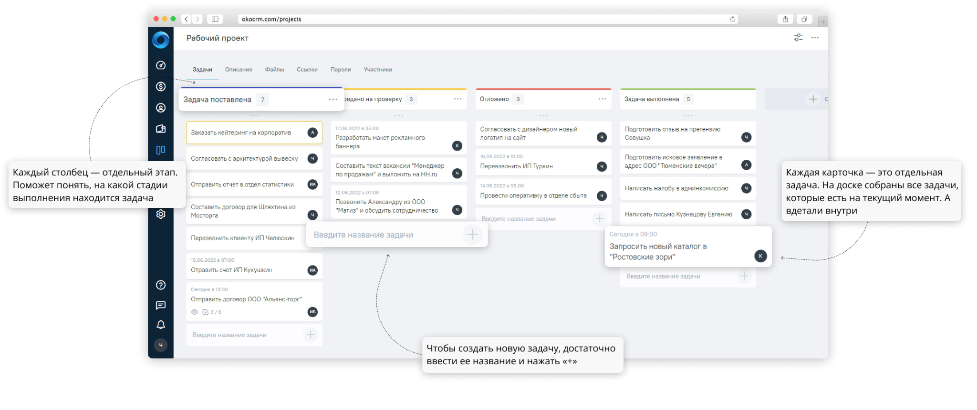Open card Заказать кейтеринг на корпоратив

[254, 133]
